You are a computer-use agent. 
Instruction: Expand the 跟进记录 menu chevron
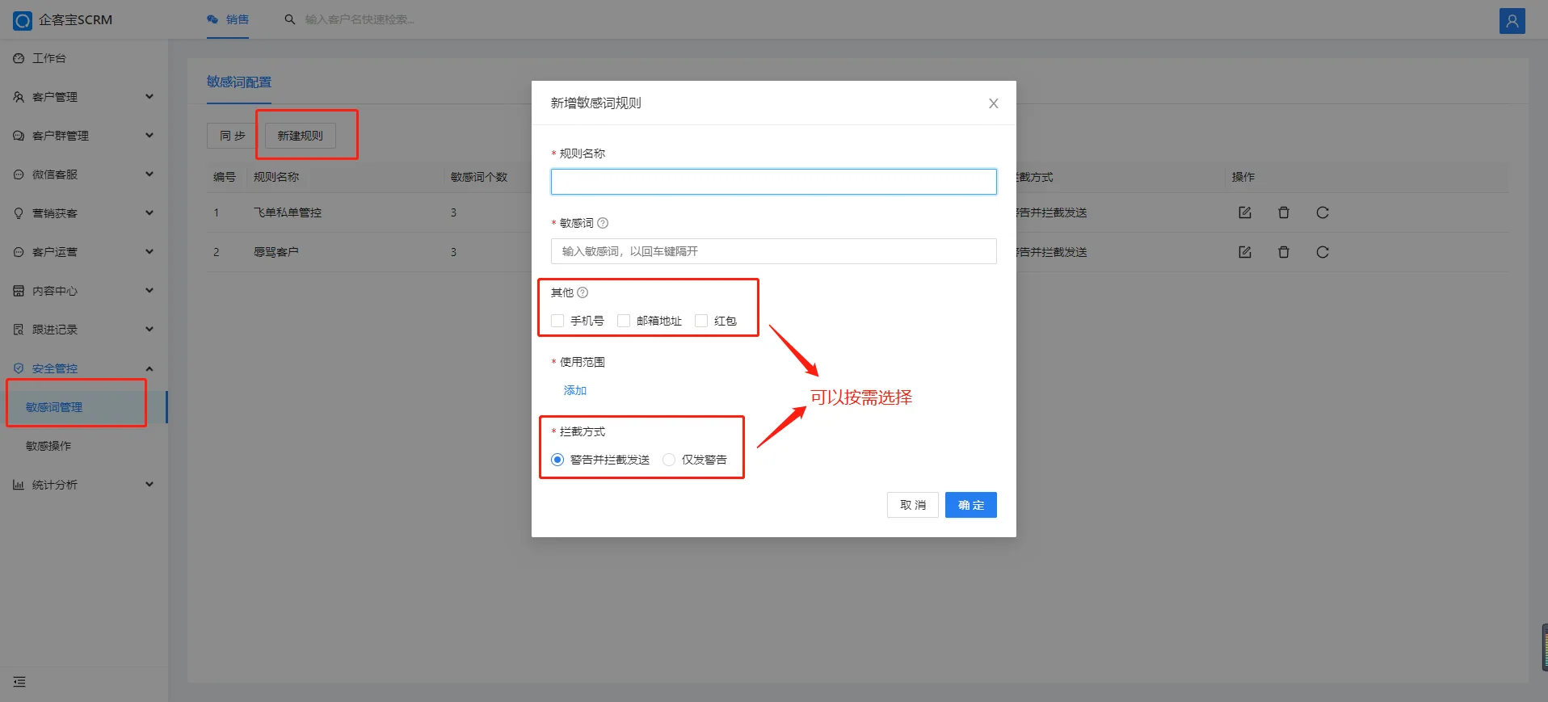149,330
